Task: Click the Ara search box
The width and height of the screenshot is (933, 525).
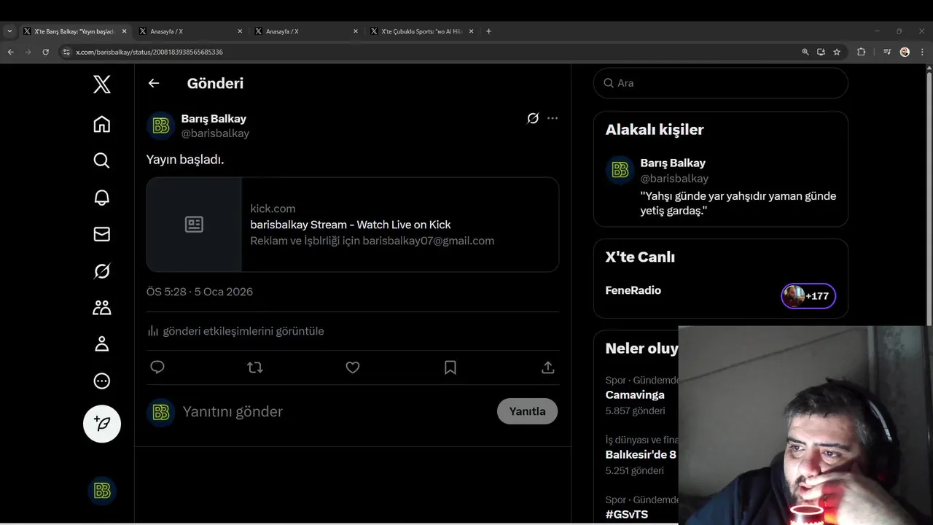Action: (x=721, y=83)
